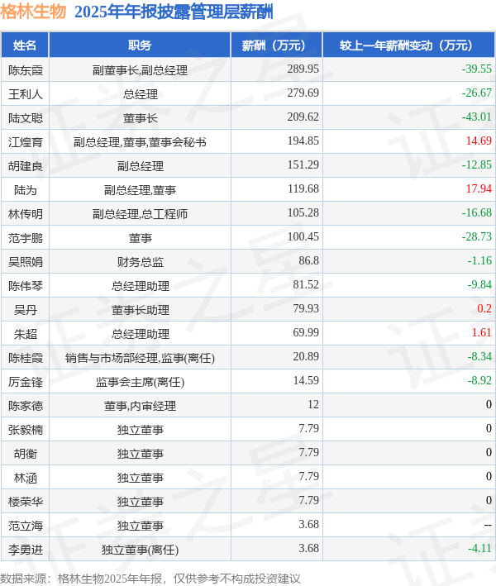Click the 财务总监 position cell
The width and height of the screenshot is (496, 586).
pos(141,262)
